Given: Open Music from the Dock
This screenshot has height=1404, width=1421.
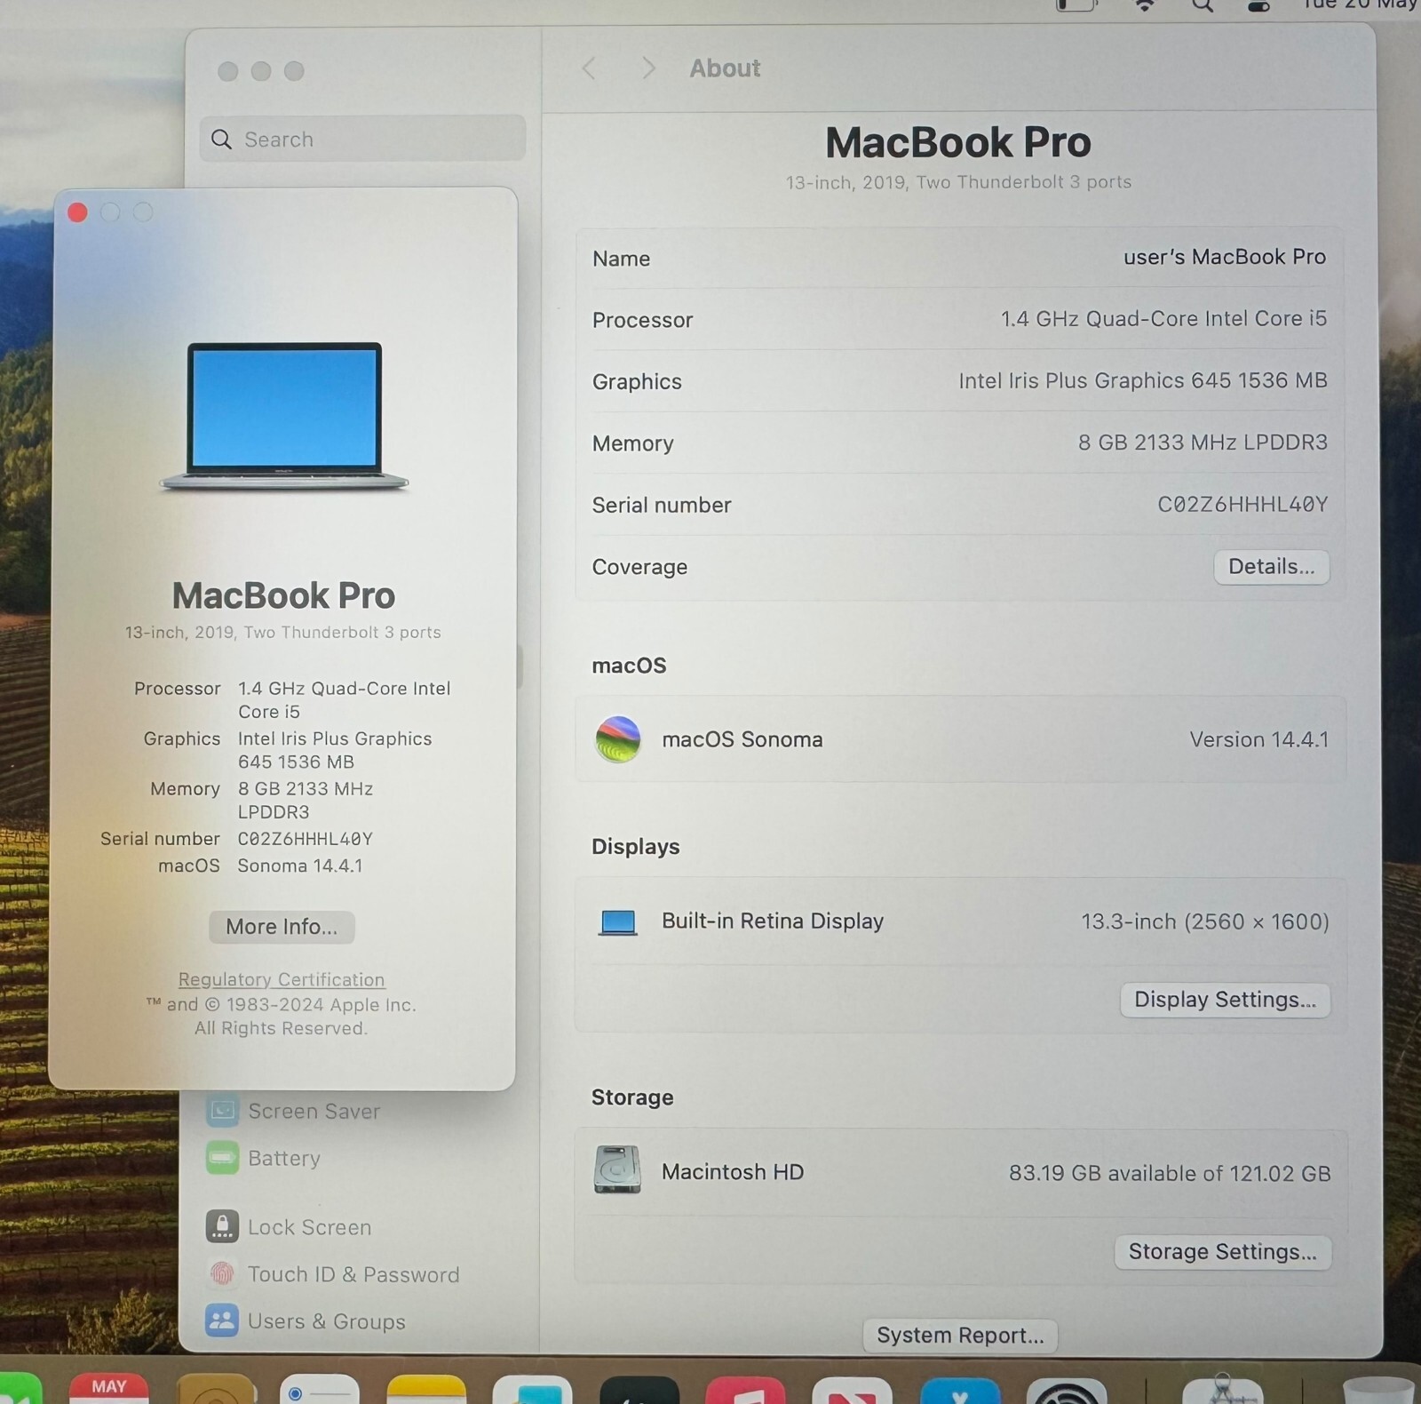Looking at the screenshot, I should tap(746, 1391).
